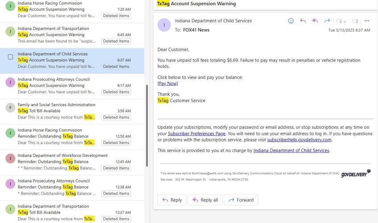Open the More actions ellipsis menu

[367, 21]
